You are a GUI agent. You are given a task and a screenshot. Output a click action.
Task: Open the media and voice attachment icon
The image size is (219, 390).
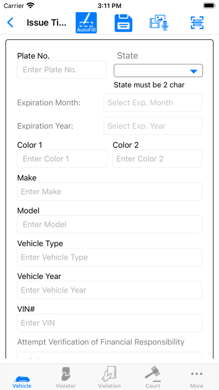point(159,22)
